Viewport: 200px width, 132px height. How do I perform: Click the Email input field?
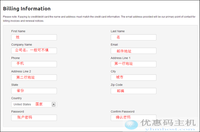click(x=134, y=51)
